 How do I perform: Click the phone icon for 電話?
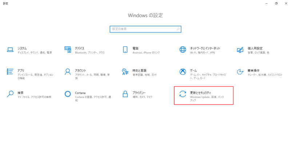point(125,50)
